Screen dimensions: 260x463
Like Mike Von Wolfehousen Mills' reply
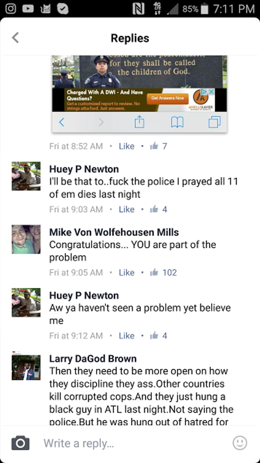coord(127,273)
